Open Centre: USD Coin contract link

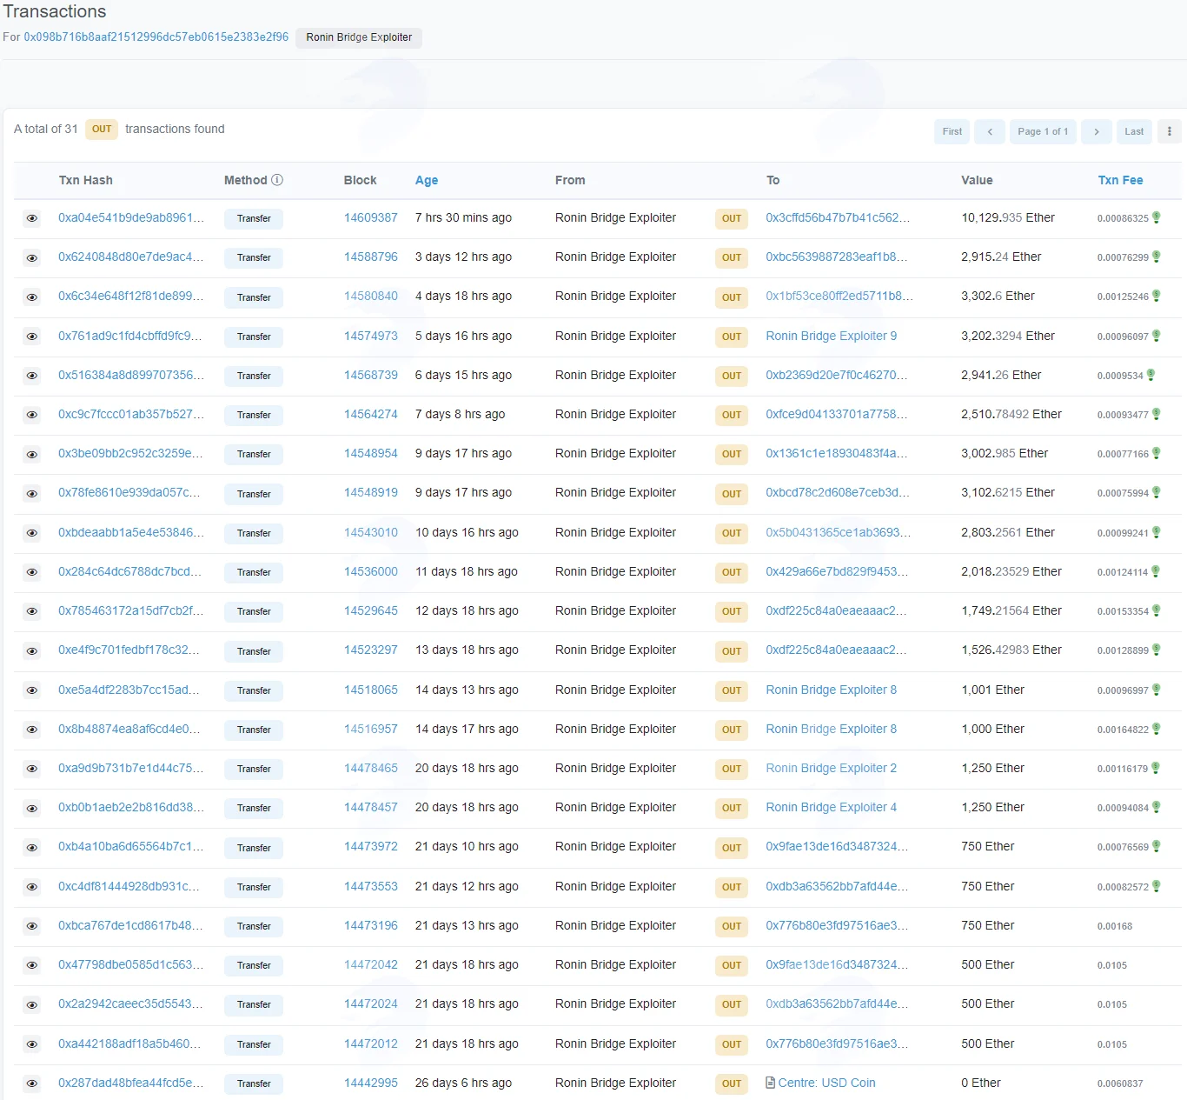tap(827, 1083)
